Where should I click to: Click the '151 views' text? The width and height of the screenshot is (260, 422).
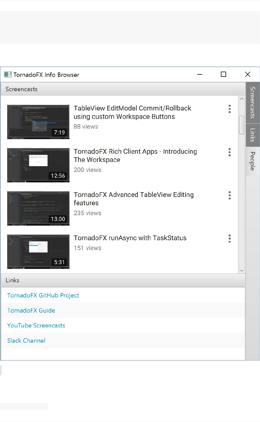pyautogui.click(x=87, y=248)
